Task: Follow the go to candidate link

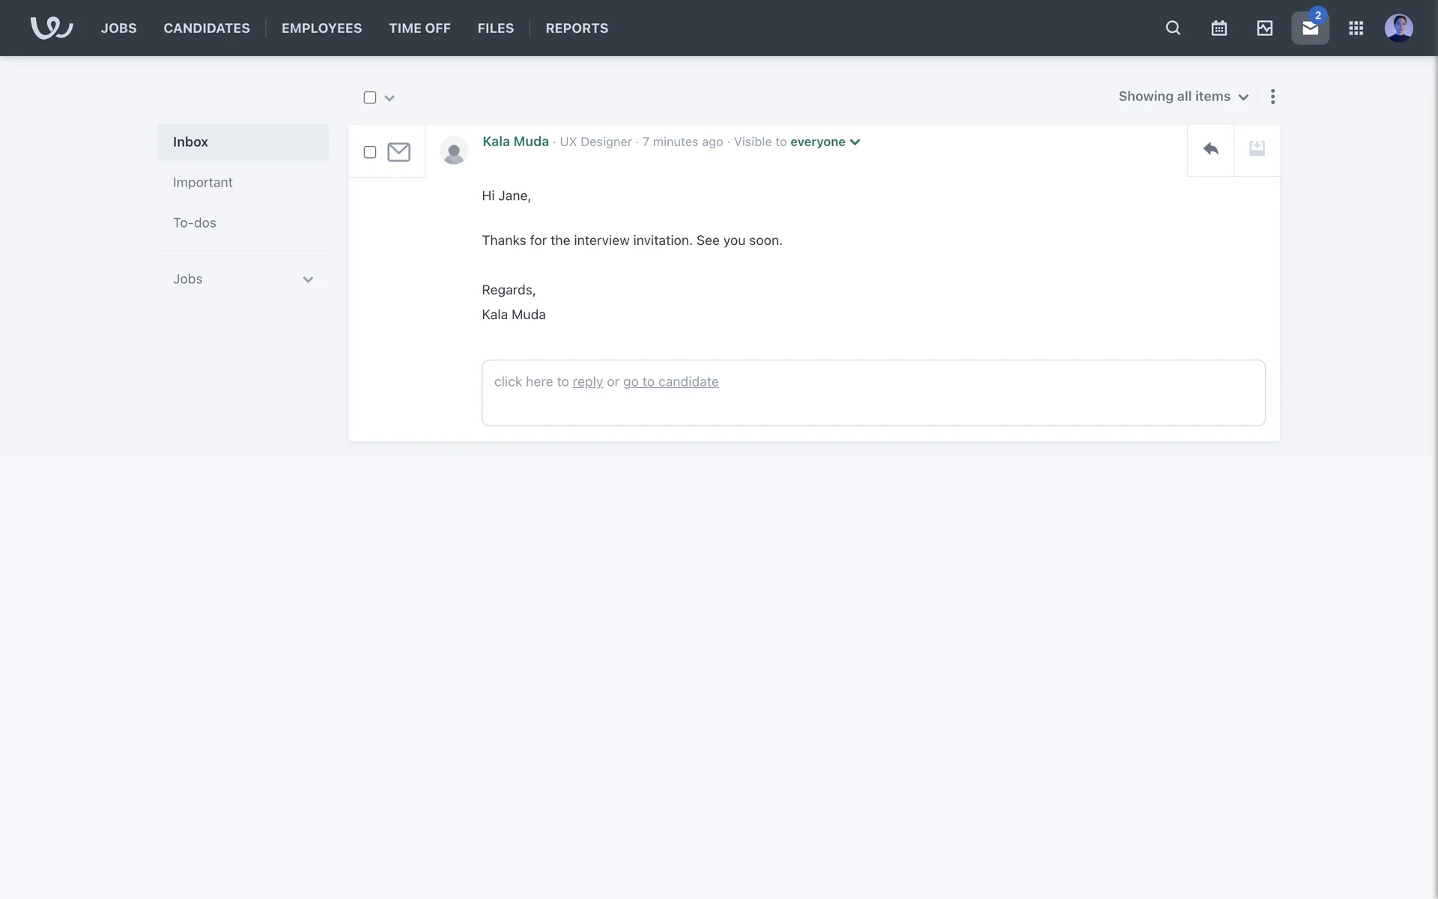Action: [x=670, y=382]
